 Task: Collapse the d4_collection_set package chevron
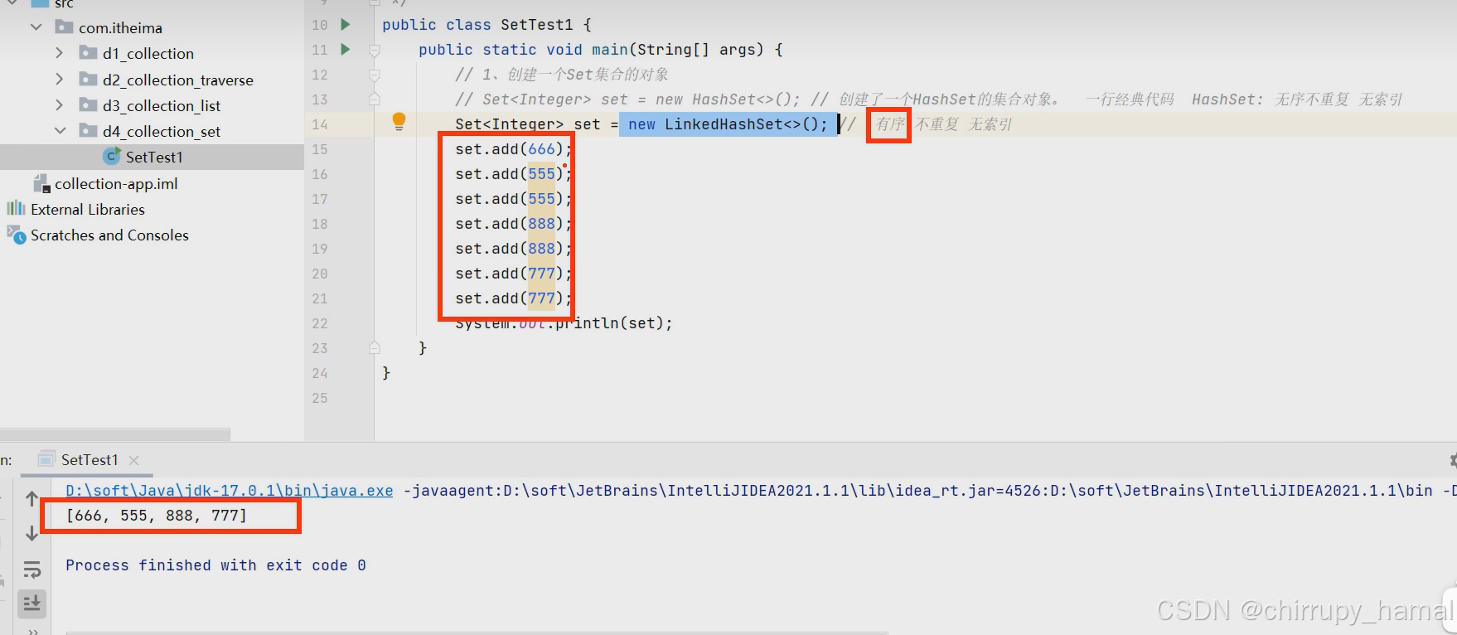click(60, 131)
